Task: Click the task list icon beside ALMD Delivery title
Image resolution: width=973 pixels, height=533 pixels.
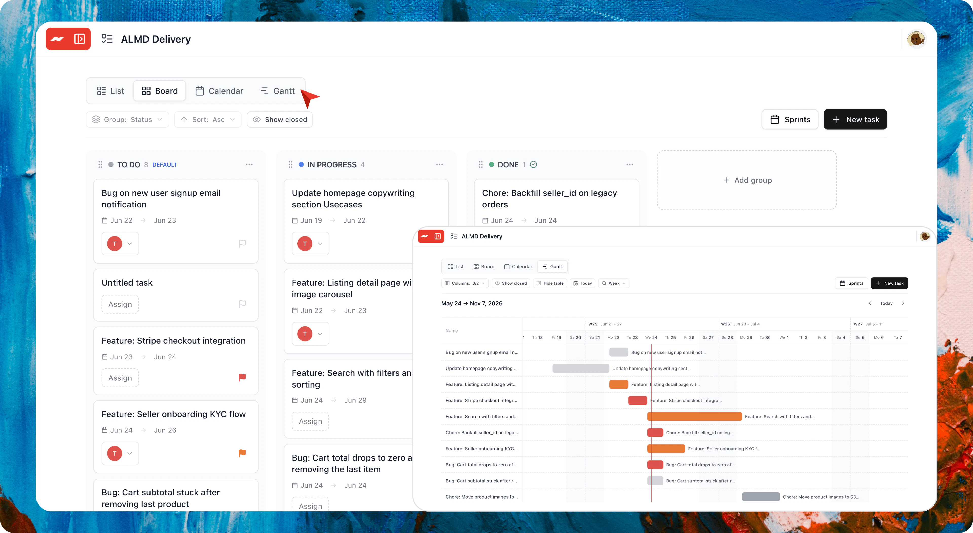Action: [107, 39]
